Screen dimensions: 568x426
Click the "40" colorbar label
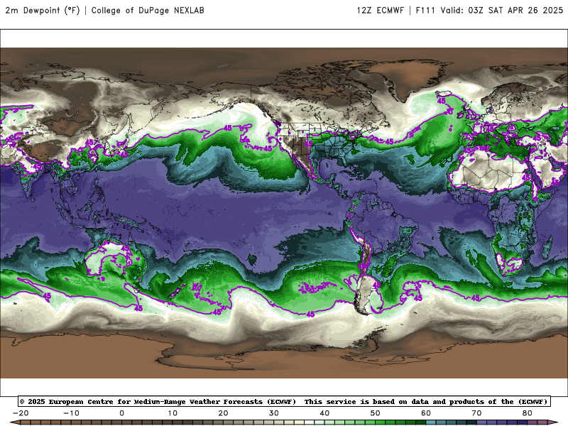tap(324, 413)
